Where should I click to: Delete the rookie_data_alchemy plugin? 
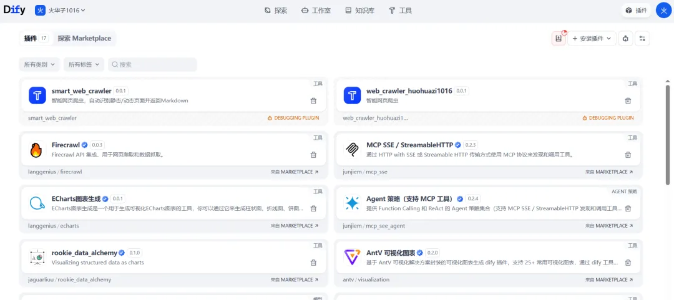click(313, 263)
